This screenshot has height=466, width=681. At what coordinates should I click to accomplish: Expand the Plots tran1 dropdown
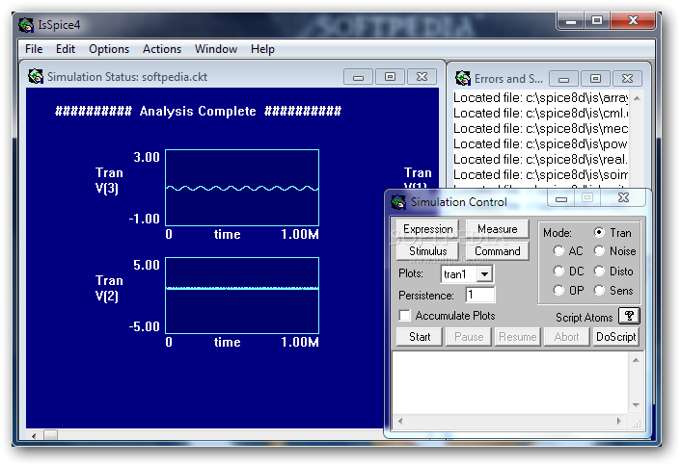484,274
